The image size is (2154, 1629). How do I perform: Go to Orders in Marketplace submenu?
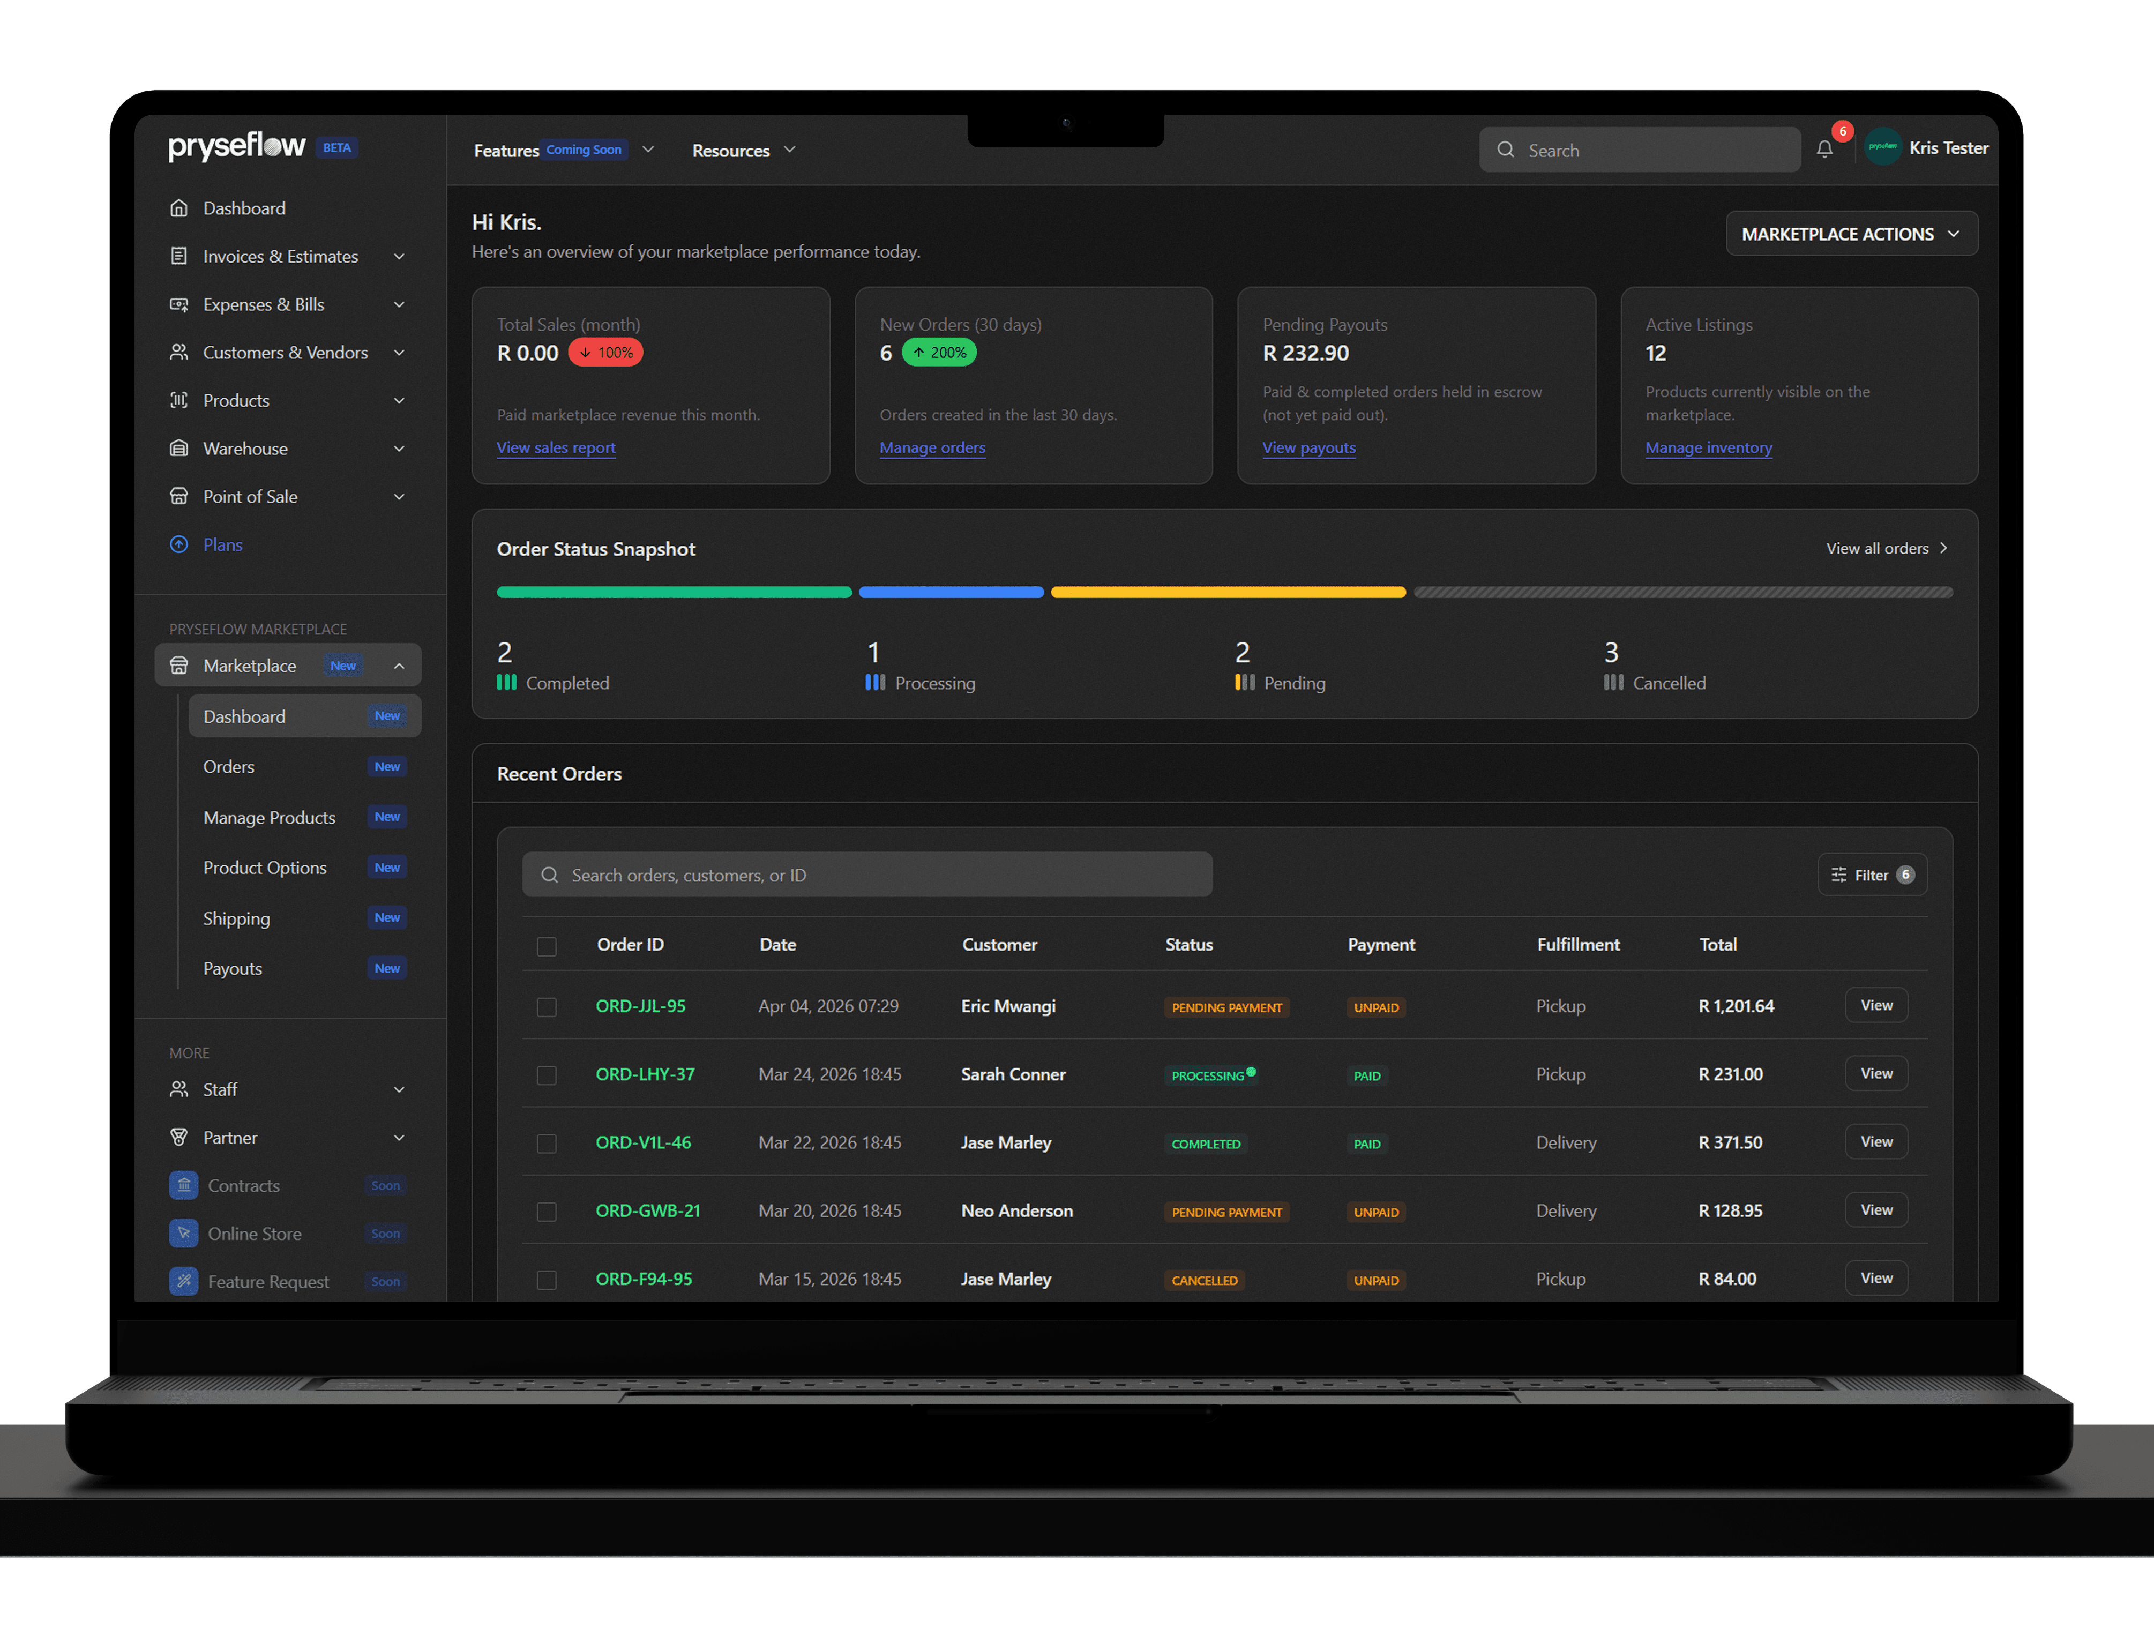pyautogui.click(x=229, y=766)
